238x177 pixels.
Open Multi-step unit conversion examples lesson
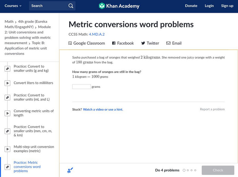click(34, 149)
